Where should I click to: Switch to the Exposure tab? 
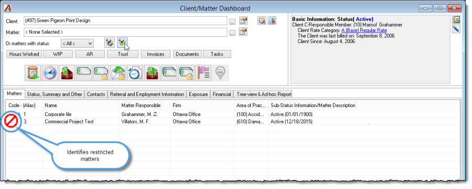coord(198,94)
